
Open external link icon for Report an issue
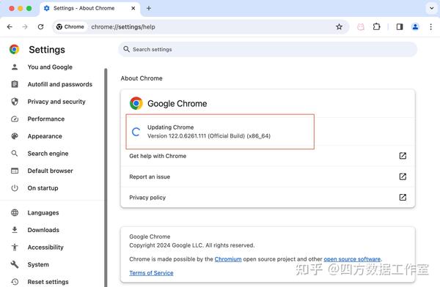[x=403, y=176]
